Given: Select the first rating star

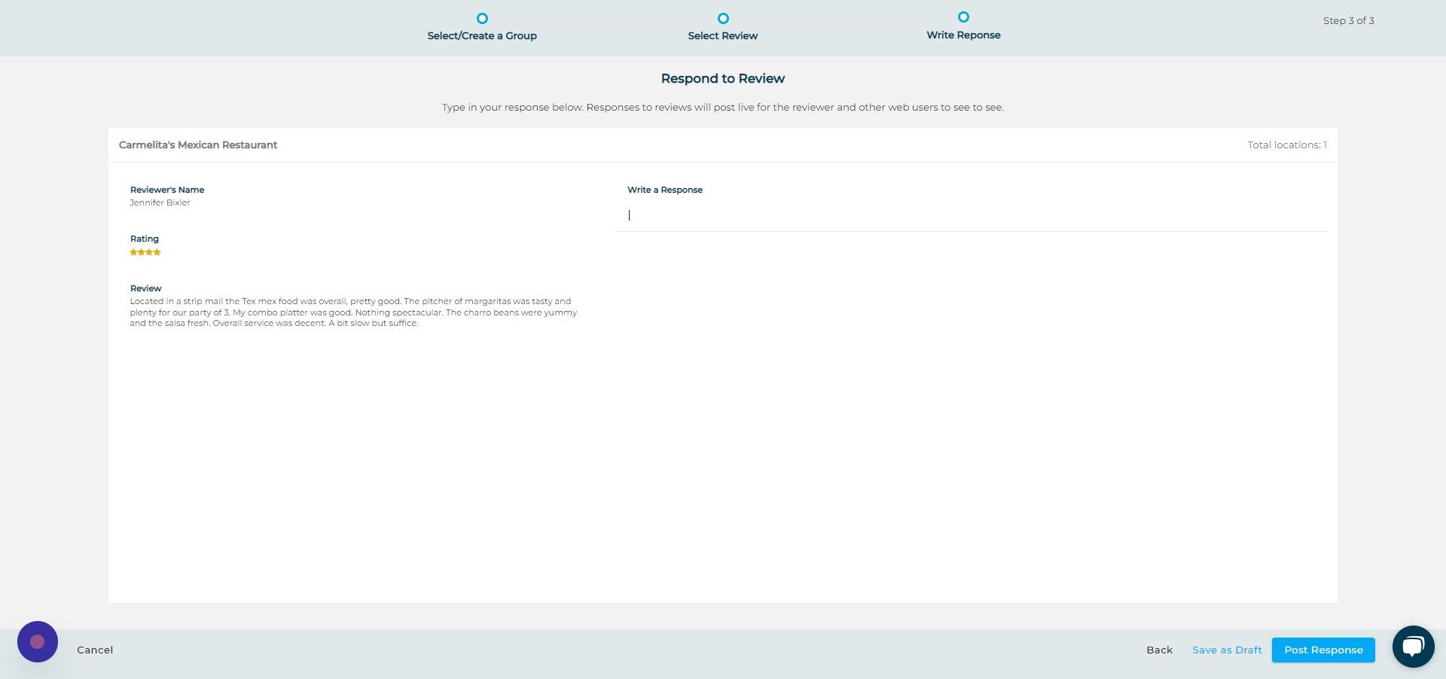Looking at the screenshot, I should tap(134, 252).
